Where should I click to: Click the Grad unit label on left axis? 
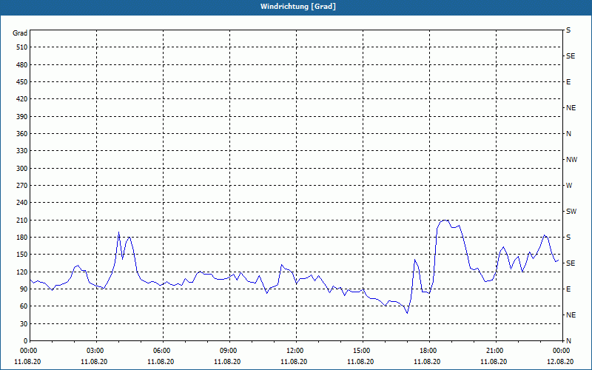[20, 33]
